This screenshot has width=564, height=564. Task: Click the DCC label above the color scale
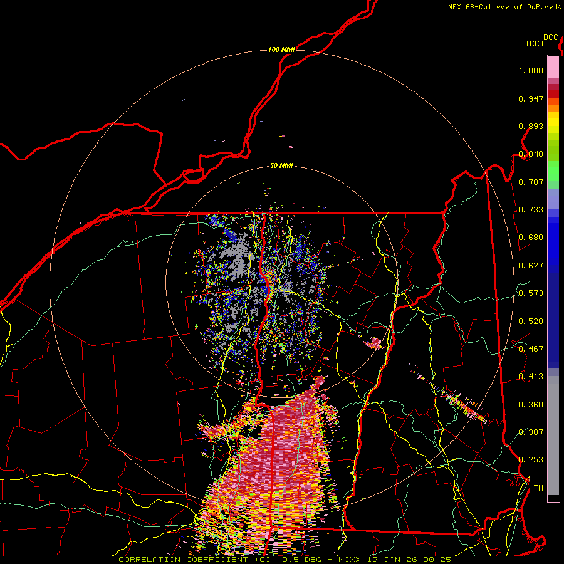550,38
